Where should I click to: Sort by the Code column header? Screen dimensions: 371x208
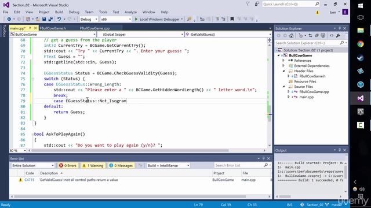click(x=30, y=173)
